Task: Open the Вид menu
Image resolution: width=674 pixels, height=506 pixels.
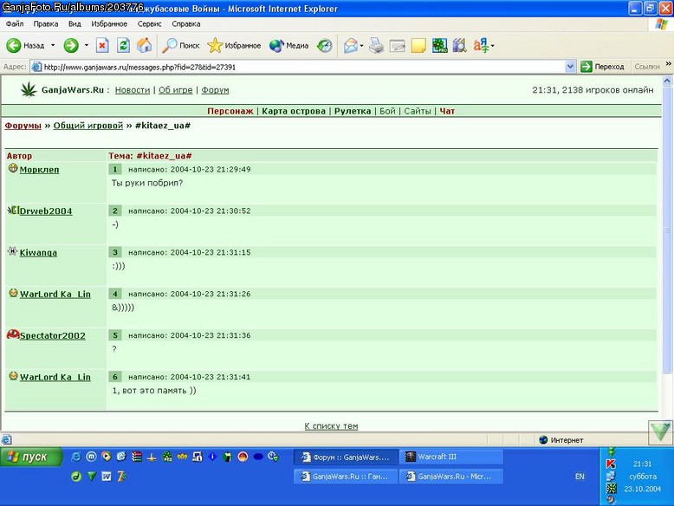Action: tap(75, 23)
